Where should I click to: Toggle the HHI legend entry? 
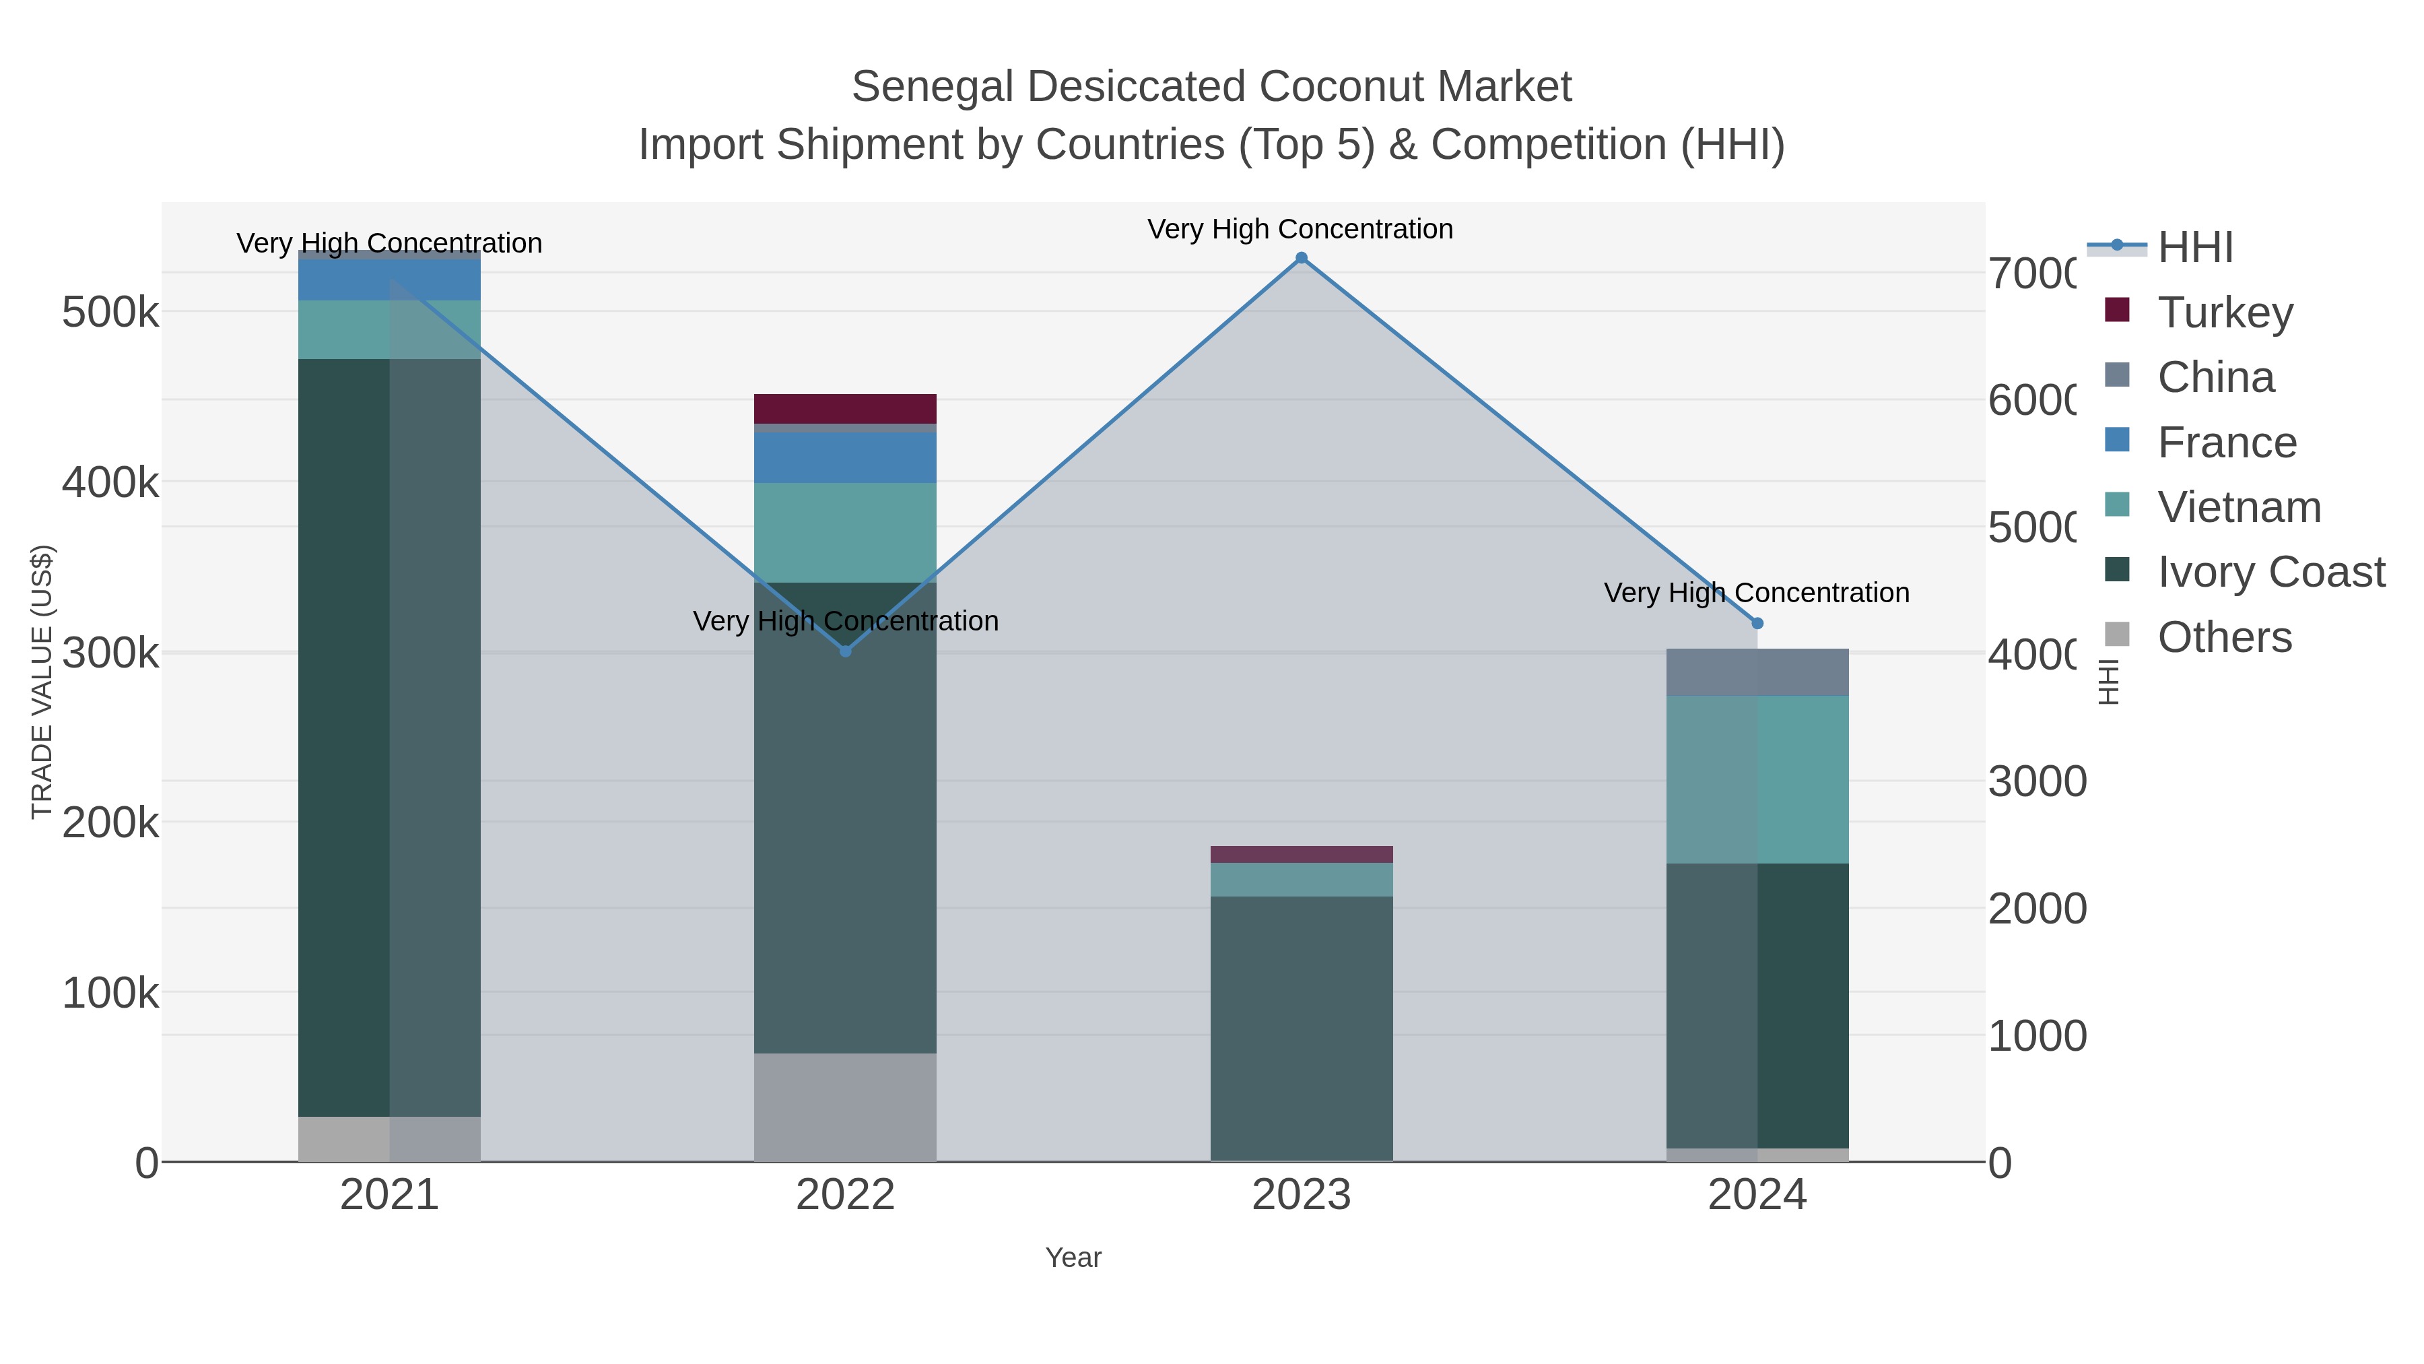[x=2161, y=247]
